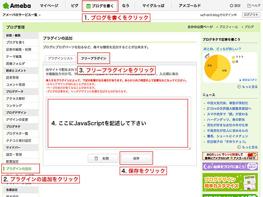263x197 pixels.
Task: Open 姉と妹、どっちが欲しい？ poll link
Action: pos(222,49)
